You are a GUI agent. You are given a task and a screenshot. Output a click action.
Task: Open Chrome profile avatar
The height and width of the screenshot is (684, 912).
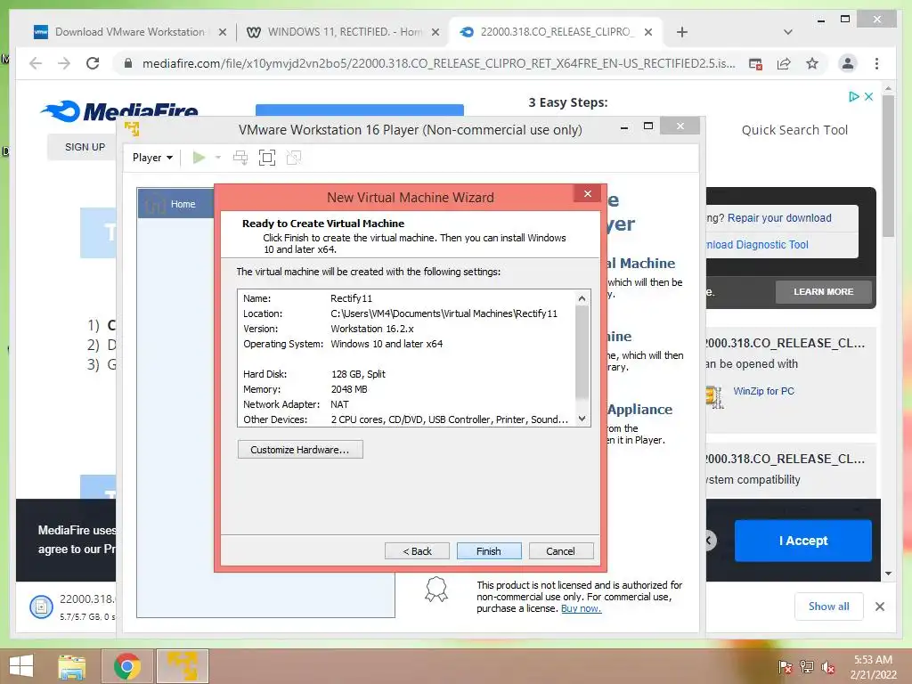tap(848, 63)
